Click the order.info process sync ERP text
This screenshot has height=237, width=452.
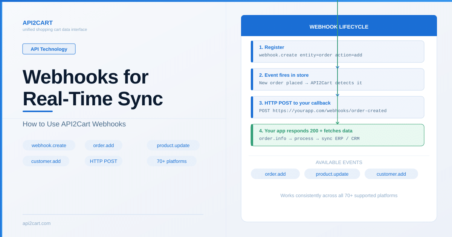tap(309, 139)
